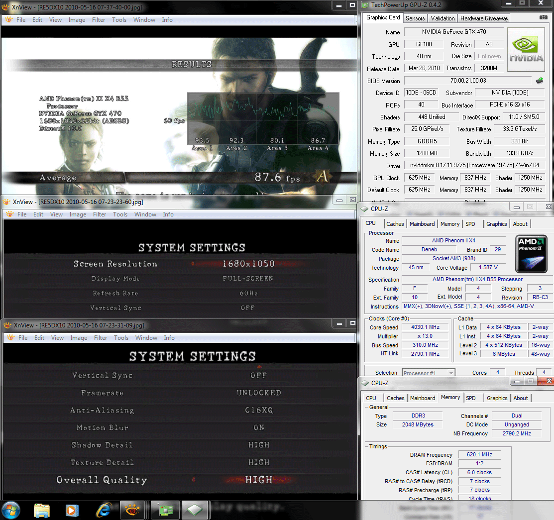
Task: Open Windows Explorer folder icon on taskbar
Action: (x=42, y=511)
